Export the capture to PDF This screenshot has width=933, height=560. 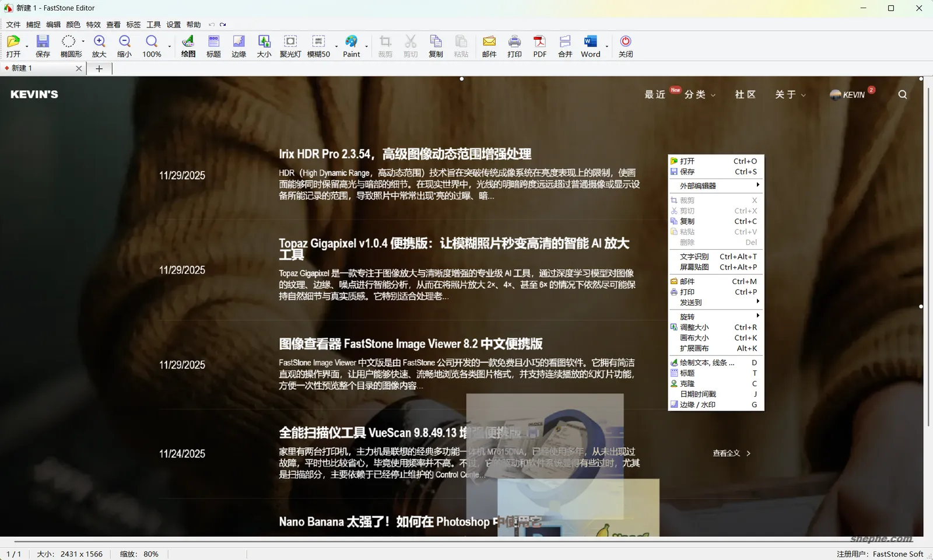point(539,45)
